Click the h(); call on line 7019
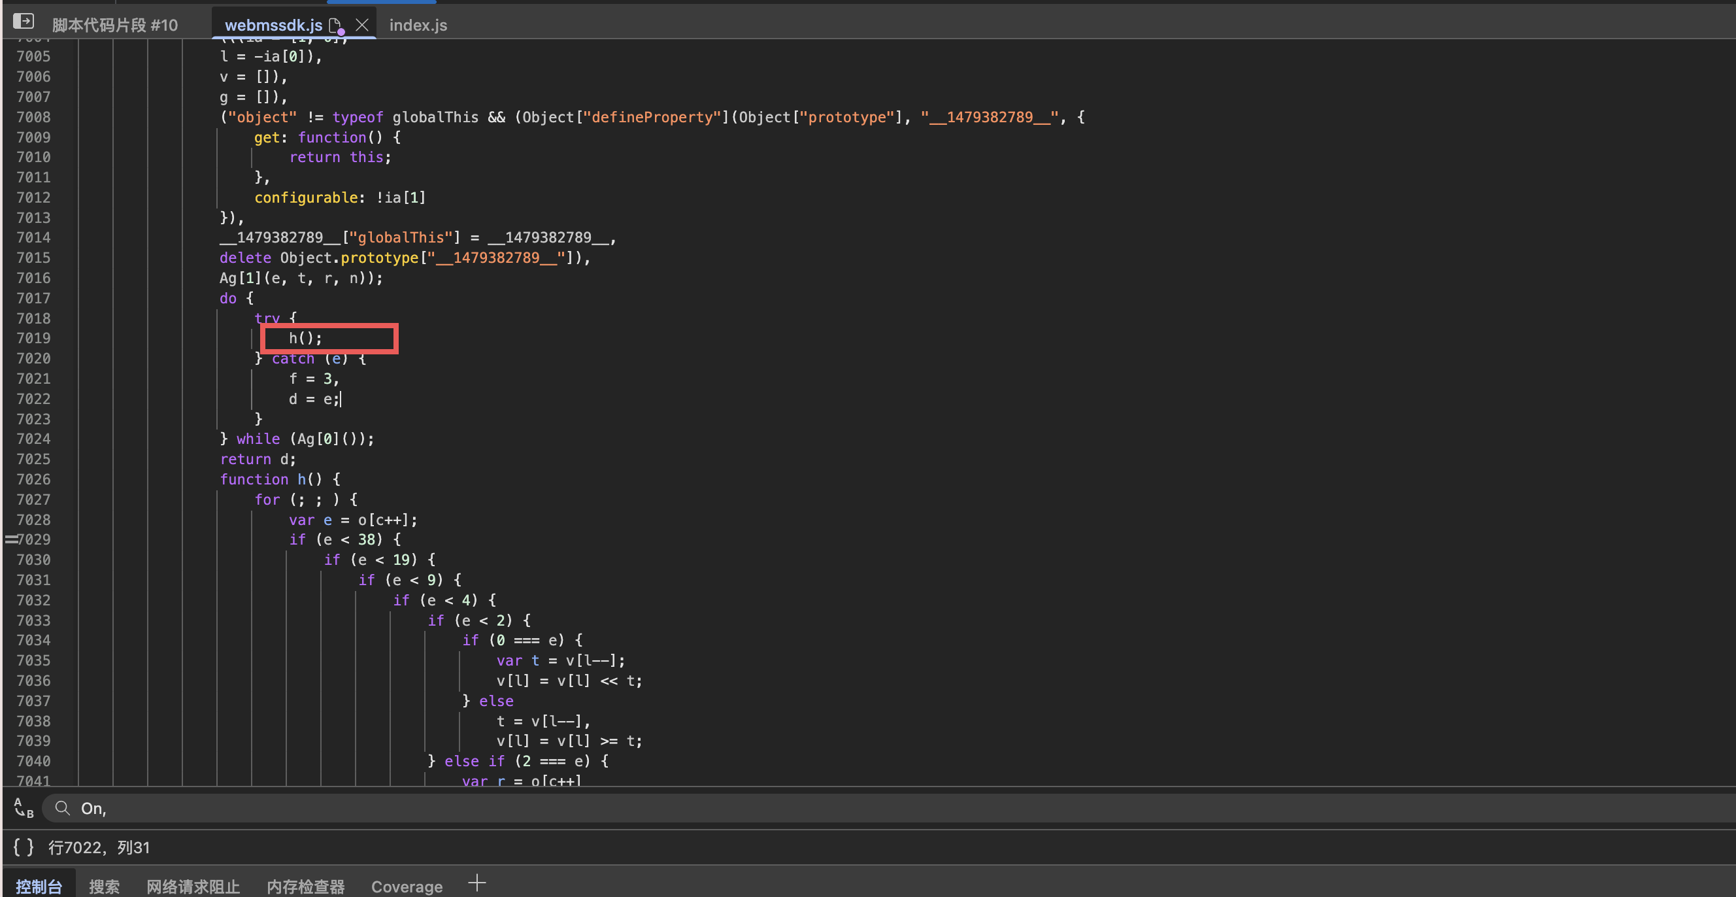The width and height of the screenshot is (1736, 897). pyautogui.click(x=305, y=337)
